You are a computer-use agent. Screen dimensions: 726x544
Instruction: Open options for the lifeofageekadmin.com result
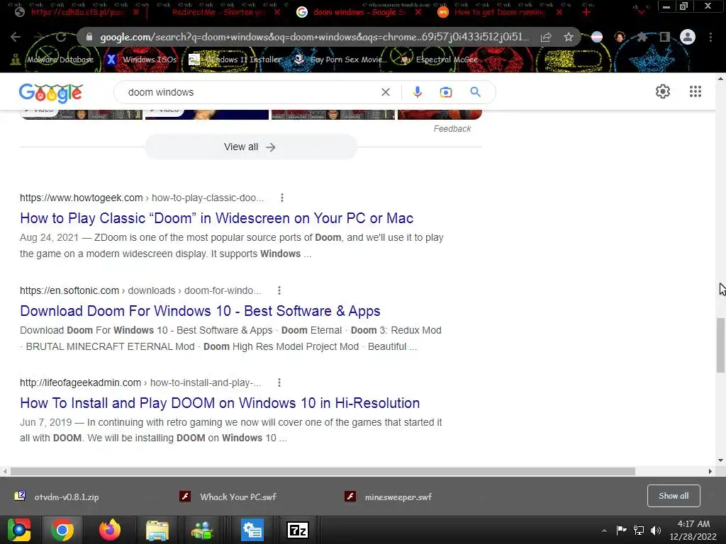click(x=279, y=382)
